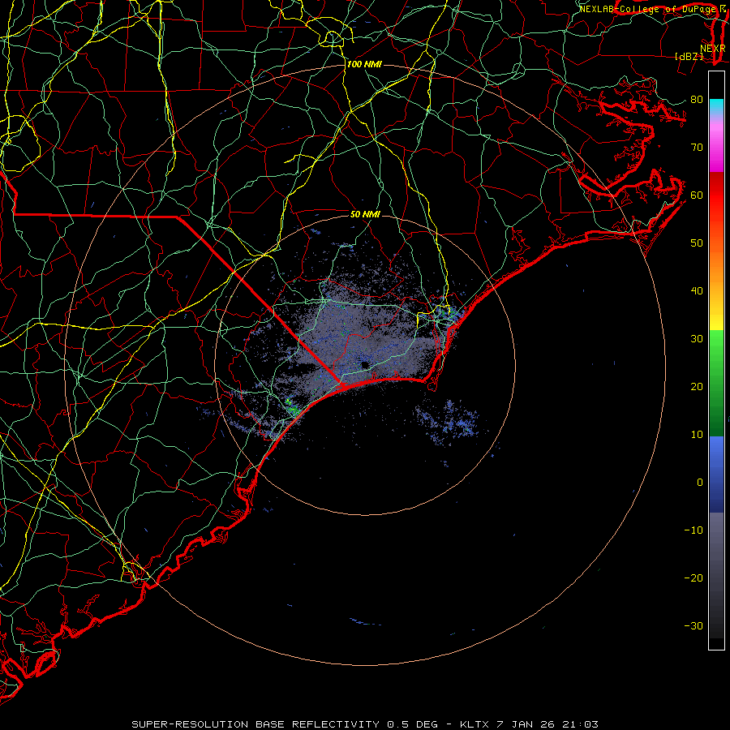Click the 80 value on the dBZ scale
Viewport: 730px width, 730px height.
click(x=697, y=99)
